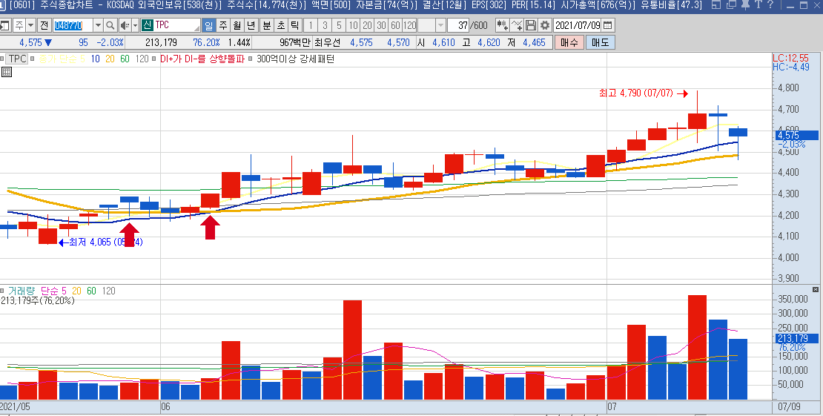Switch chart to 년 yearly period

[x=251, y=25]
